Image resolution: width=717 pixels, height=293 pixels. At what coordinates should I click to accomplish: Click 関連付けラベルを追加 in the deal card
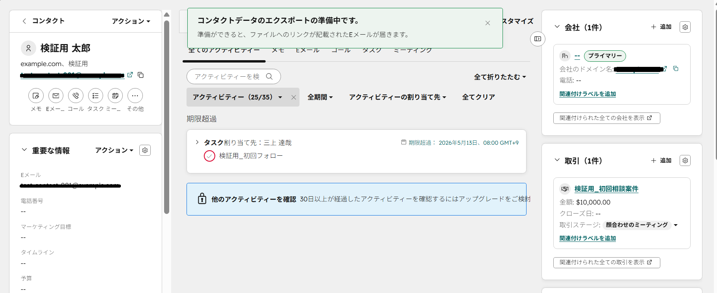(x=588, y=238)
